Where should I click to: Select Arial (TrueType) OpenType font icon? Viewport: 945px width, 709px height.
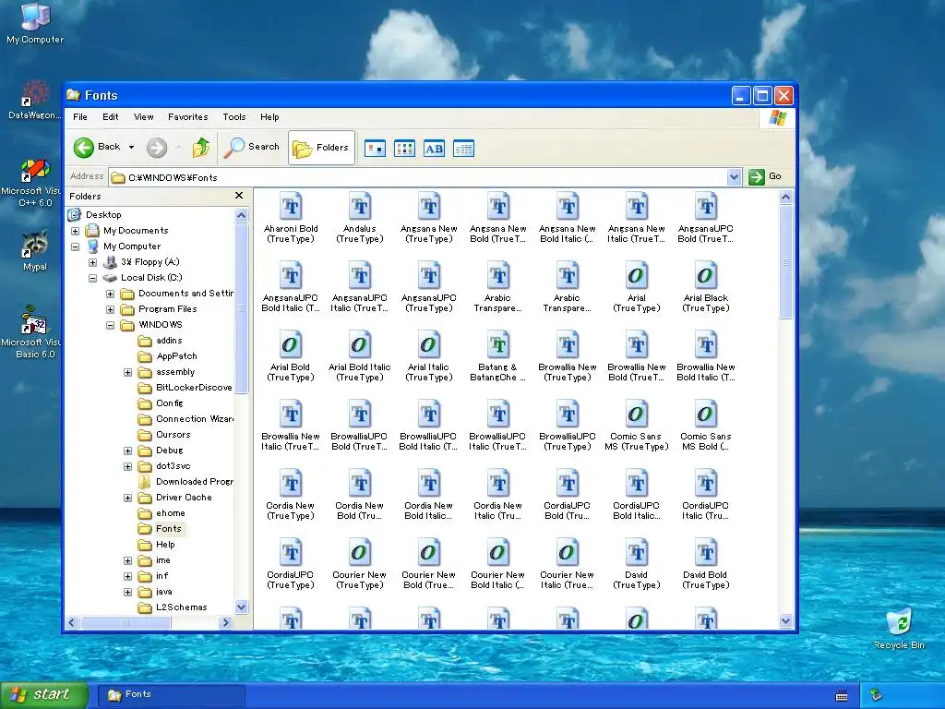[x=637, y=275]
